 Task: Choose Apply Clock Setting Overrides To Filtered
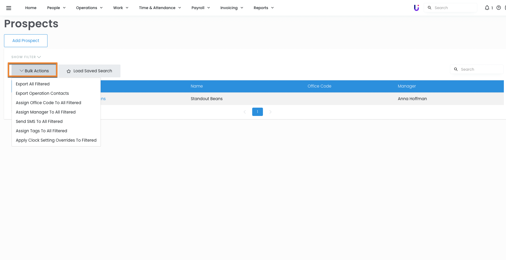(56, 140)
